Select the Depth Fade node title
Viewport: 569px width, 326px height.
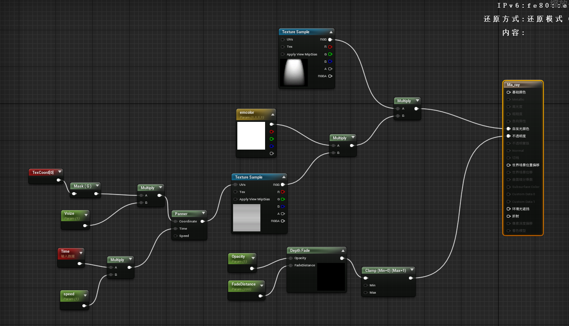pyautogui.click(x=300, y=251)
